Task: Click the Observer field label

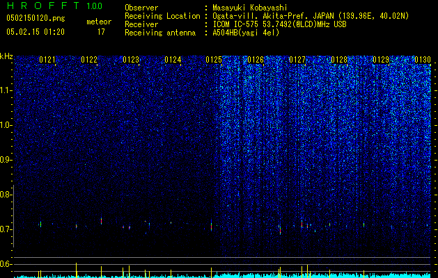Action: pos(141,8)
